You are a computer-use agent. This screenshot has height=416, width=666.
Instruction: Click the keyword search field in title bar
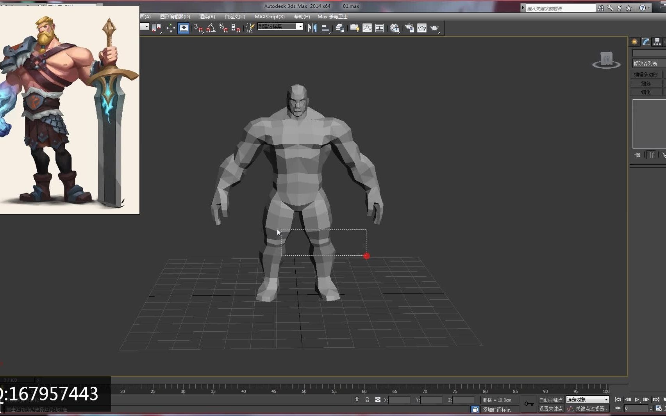click(561, 8)
